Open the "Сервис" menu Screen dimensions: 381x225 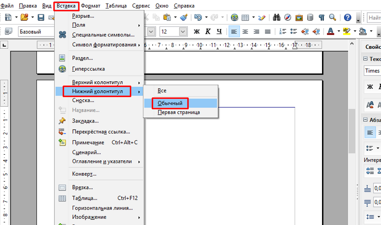click(140, 6)
